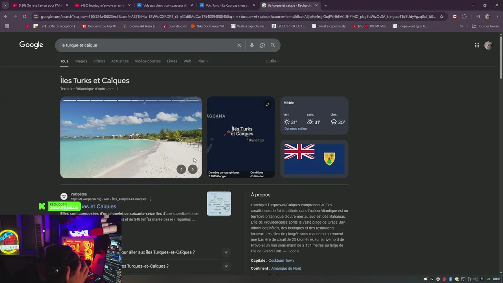
Task: Click the large beach photo
Action: tap(131, 138)
